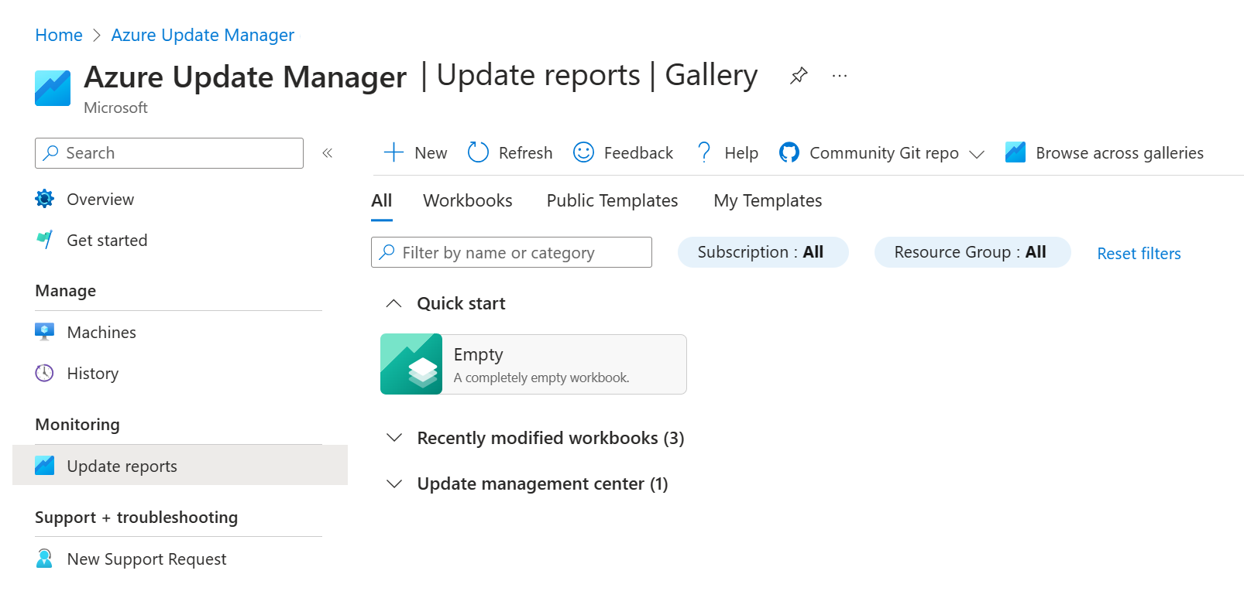Collapse the Quick start section
Screen dimensions: 1244x598
pos(393,303)
